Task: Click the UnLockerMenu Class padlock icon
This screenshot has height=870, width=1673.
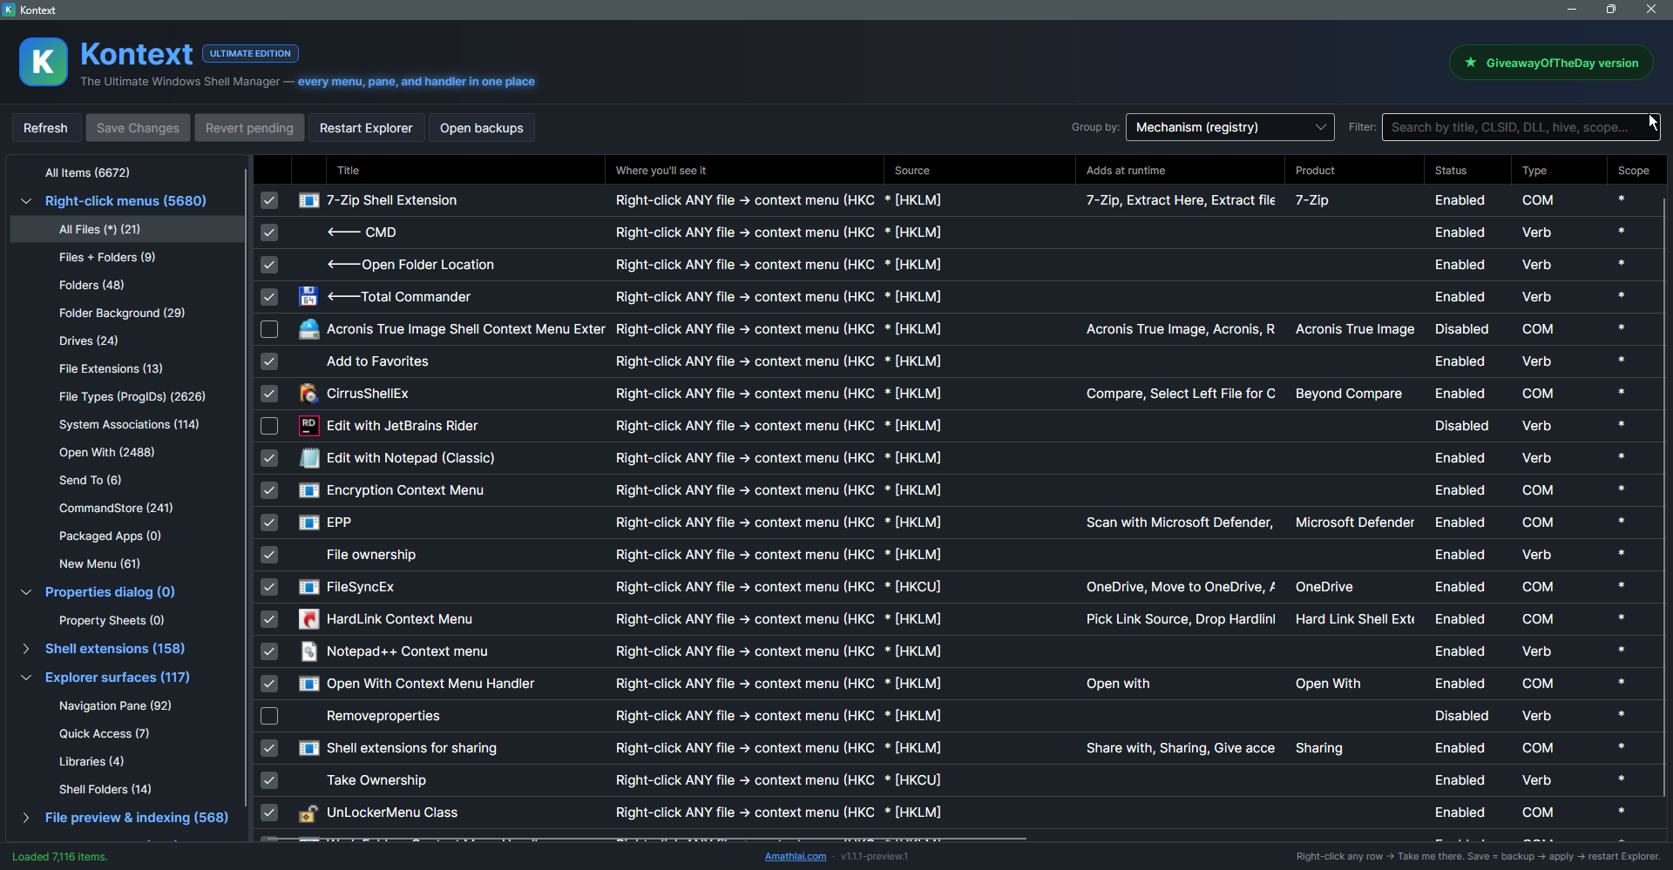Action: pyautogui.click(x=308, y=813)
